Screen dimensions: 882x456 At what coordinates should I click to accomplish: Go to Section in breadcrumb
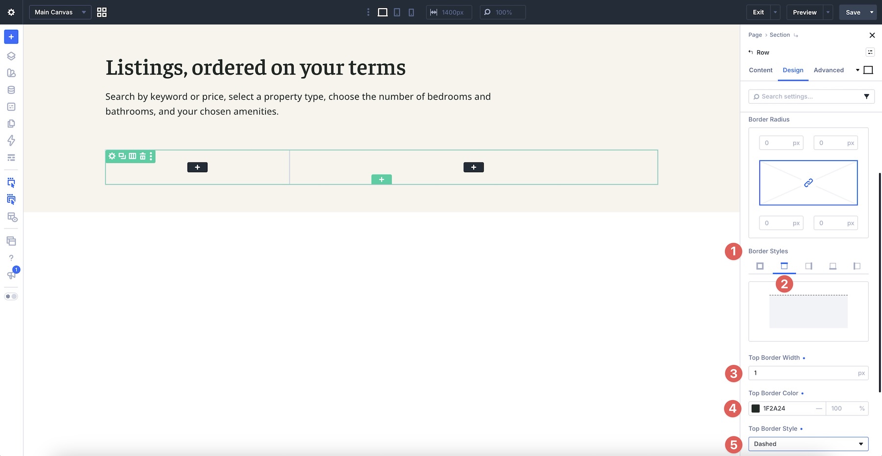coord(780,35)
